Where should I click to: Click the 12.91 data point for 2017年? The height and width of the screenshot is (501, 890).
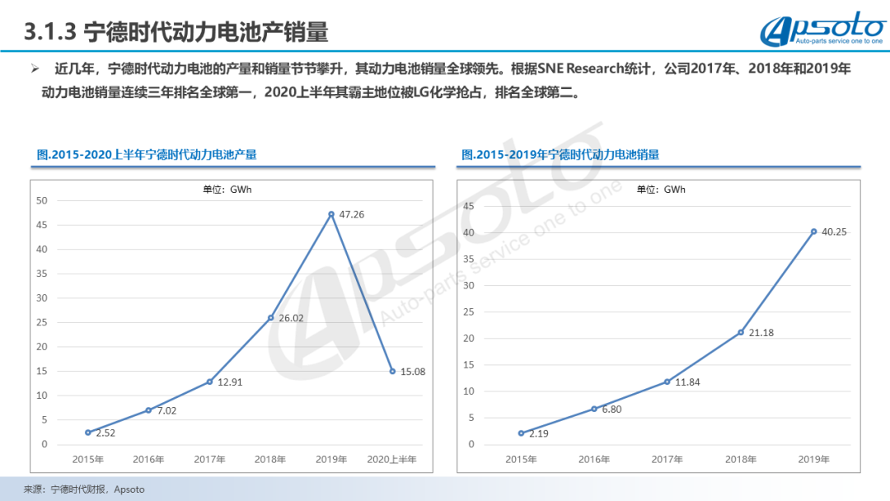(209, 382)
